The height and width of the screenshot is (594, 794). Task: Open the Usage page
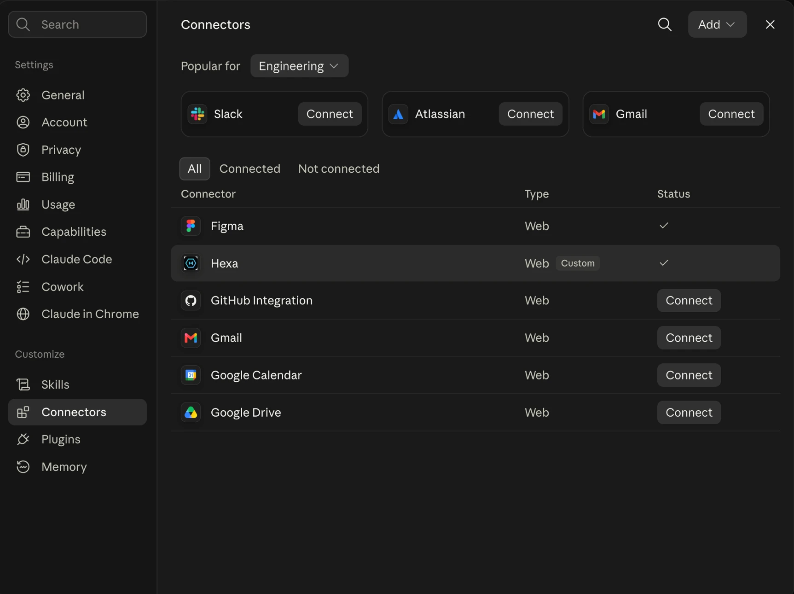point(77,204)
